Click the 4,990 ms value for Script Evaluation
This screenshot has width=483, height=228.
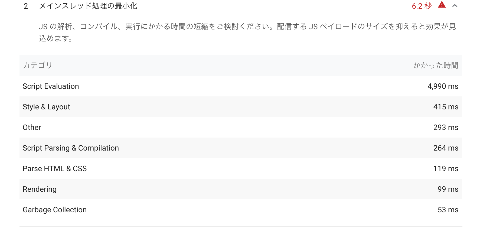[x=443, y=86]
